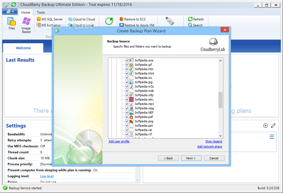Viewport: 283px width, 193px height.
Task: Select the Welcome tab
Action: pos(23,48)
